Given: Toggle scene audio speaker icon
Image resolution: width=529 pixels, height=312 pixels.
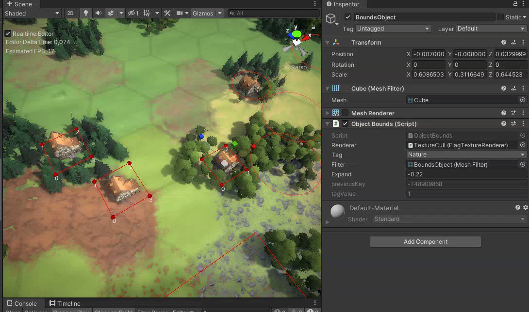Looking at the screenshot, I should (x=98, y=13).
